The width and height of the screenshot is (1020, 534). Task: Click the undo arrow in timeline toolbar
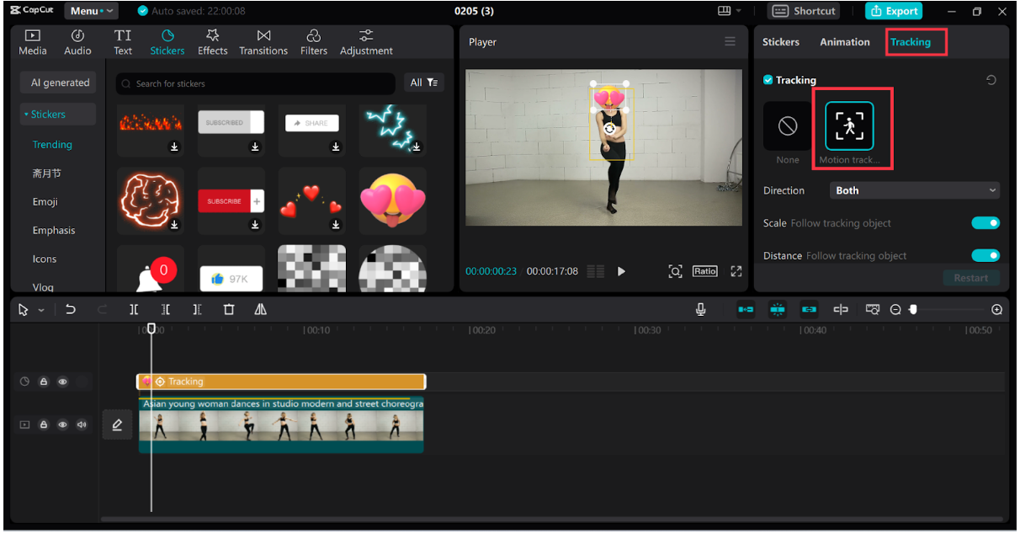71,310
